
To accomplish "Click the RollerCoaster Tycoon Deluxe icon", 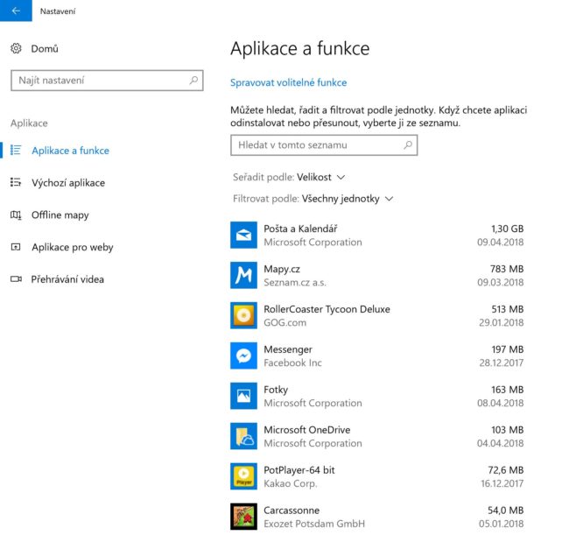I will click(244, 315).
